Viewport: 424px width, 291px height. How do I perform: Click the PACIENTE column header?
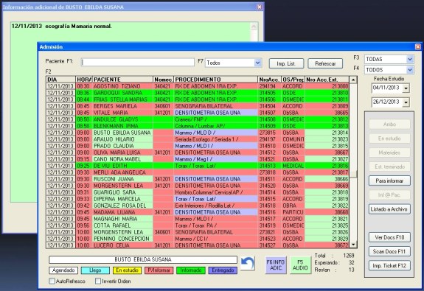pyautogui.click(x=122, y=80)
